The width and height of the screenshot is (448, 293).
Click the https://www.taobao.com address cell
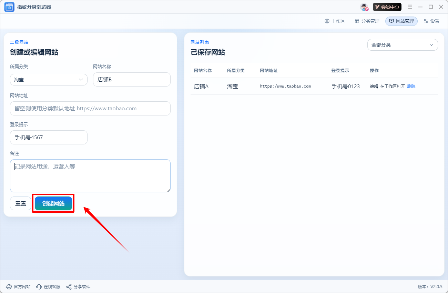pos(285,87)
